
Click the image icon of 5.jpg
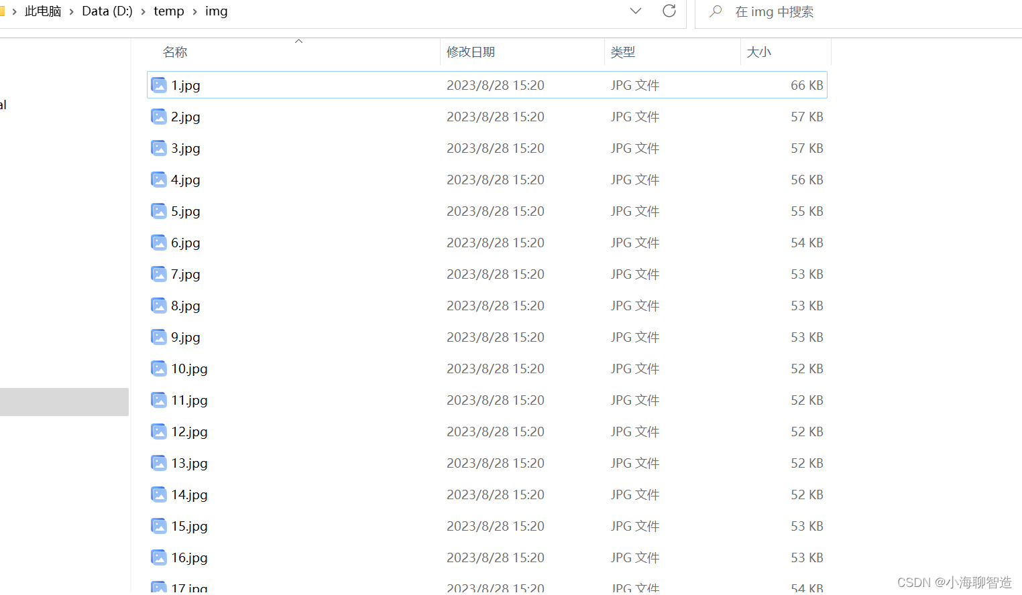[x=159, y=211]
